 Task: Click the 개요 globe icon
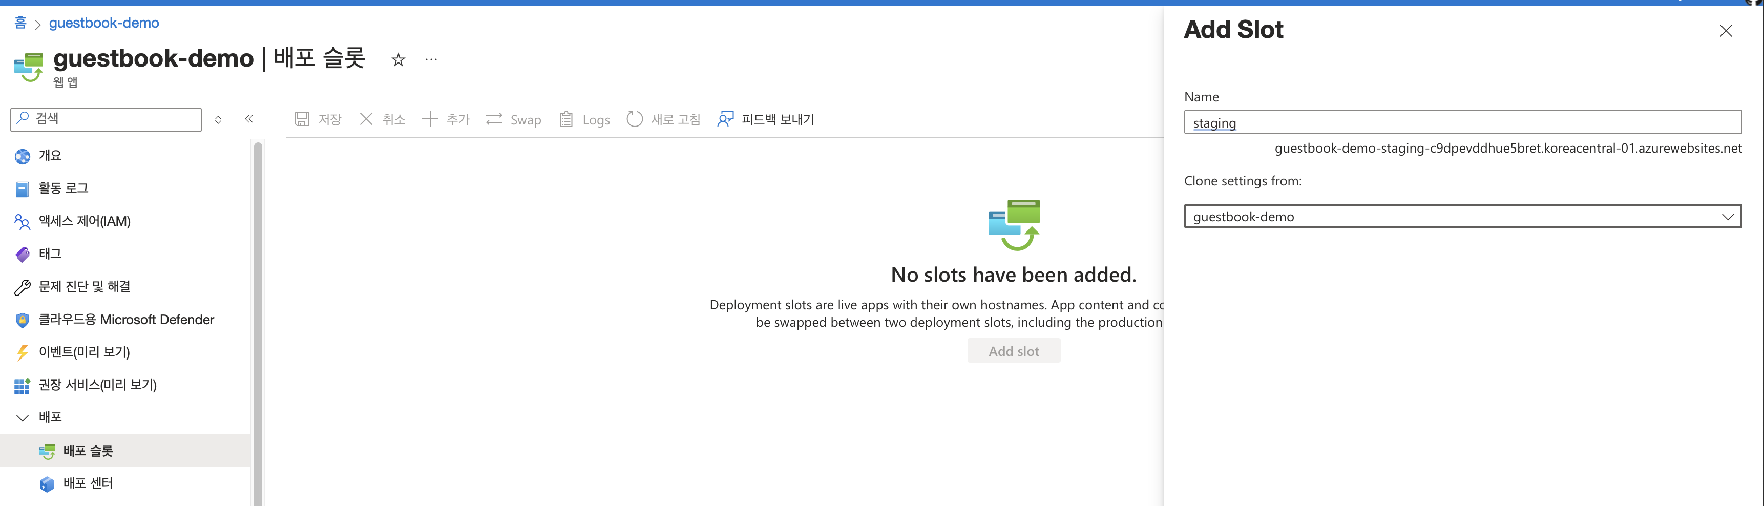pos(23,157)
